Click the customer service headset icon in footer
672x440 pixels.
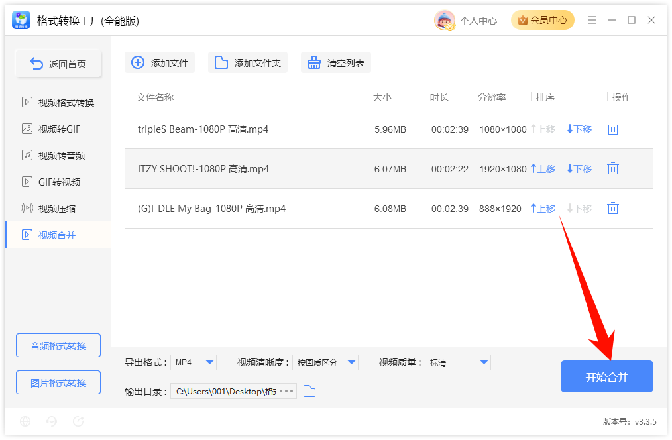[x=52, y=421]
